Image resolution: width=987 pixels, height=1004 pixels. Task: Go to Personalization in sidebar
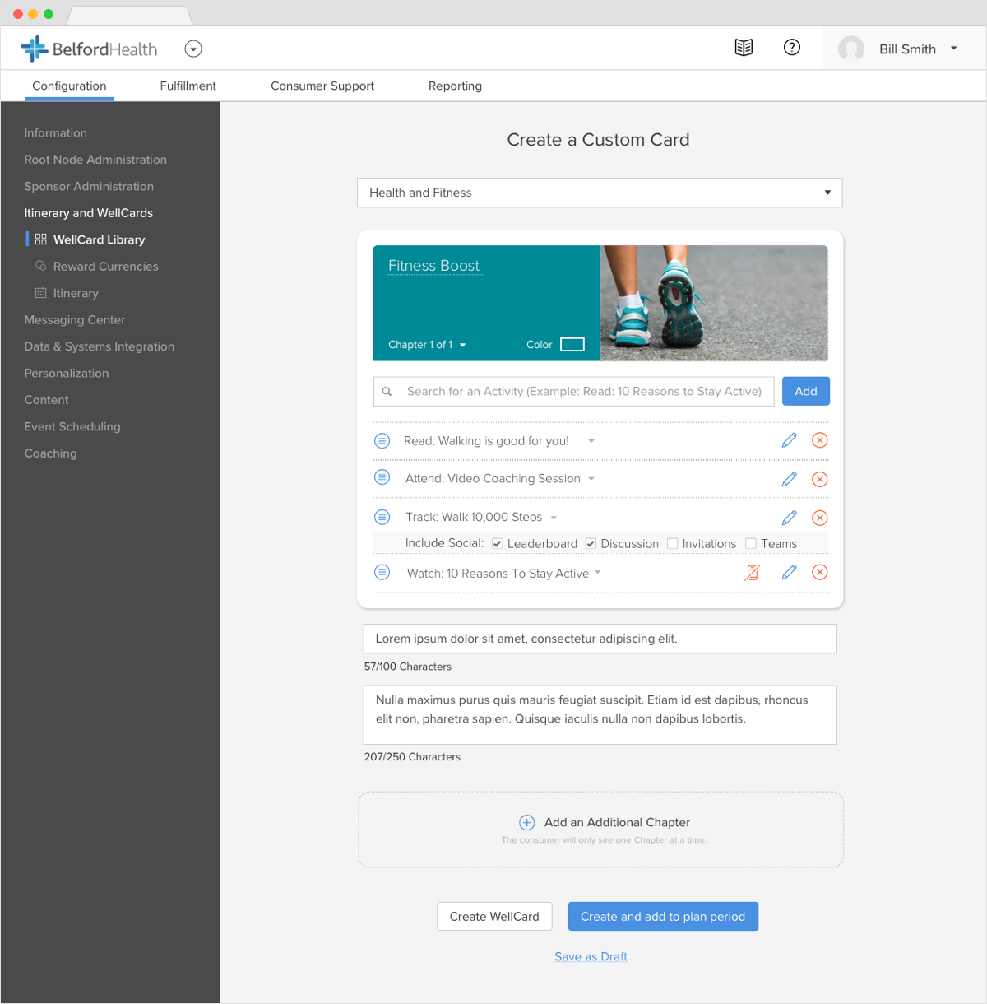pyautogui.click(x=67, y=373)
